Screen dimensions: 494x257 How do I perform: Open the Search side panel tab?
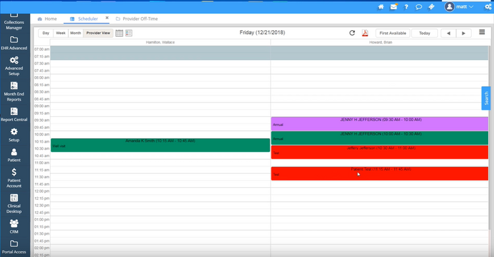coord(486,98)
